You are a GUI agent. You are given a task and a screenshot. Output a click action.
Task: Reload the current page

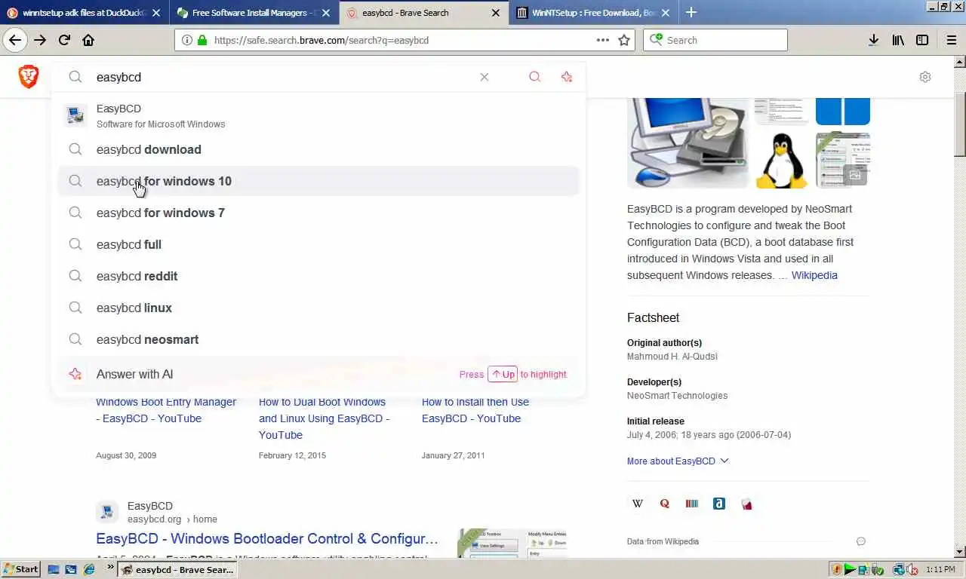click(x=64, y=40)
